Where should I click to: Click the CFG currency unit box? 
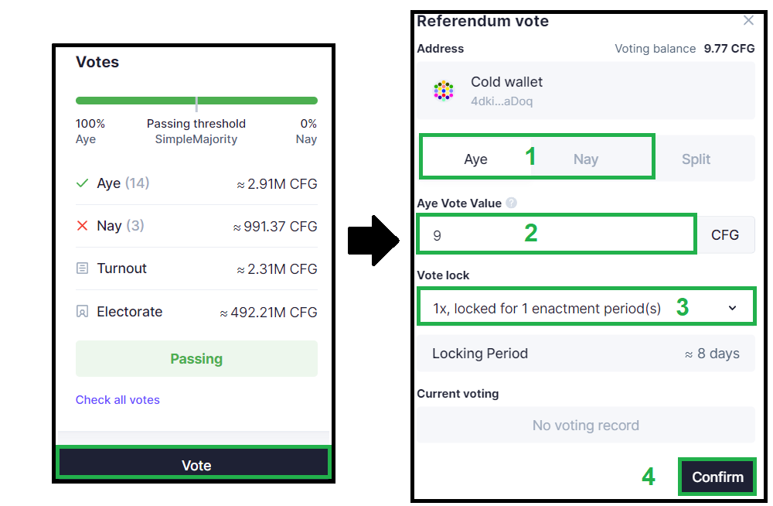725,234
